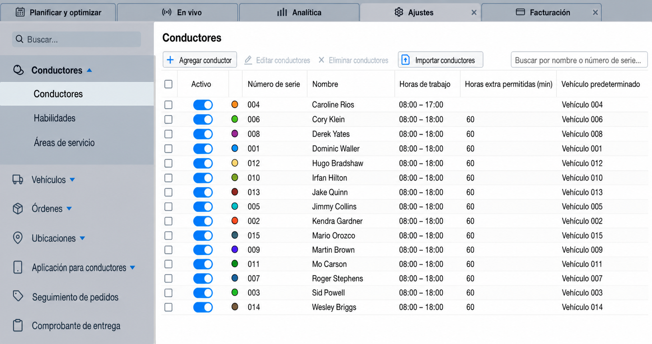Click the Aplicación para conductores phone icon
Viewport: 652px width, 344px height.
pyautogui.click(x=18, y=267)
